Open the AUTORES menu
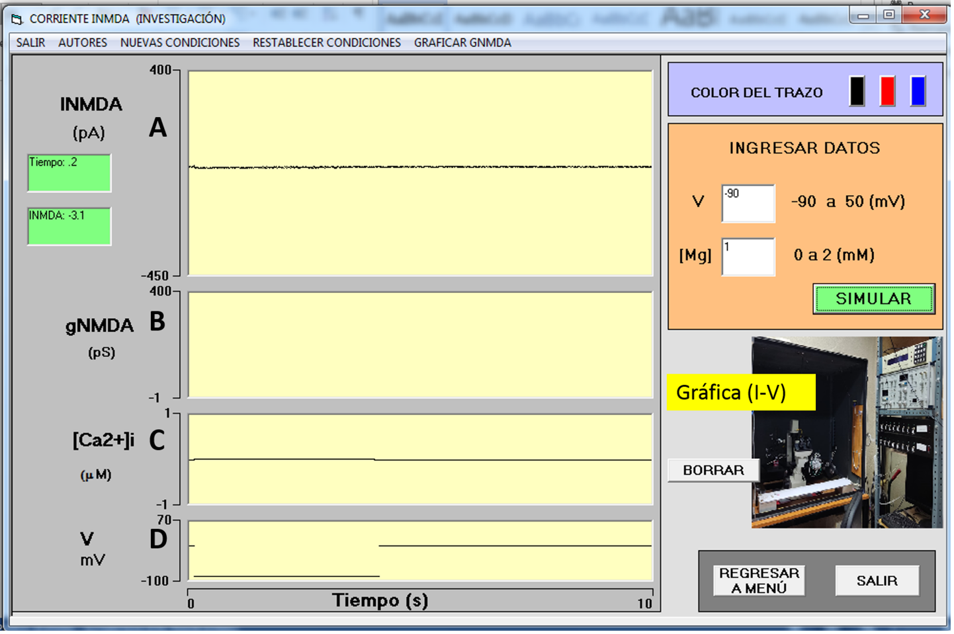 (83, 43)
